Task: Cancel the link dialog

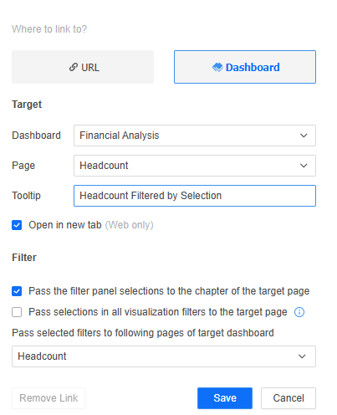Action: (x=288, y=398)
